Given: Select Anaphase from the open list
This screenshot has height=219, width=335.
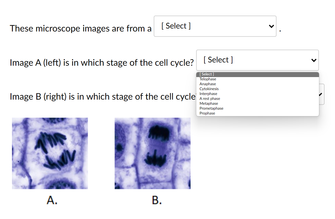Looking at the screenshot, I should pos(208,84).
